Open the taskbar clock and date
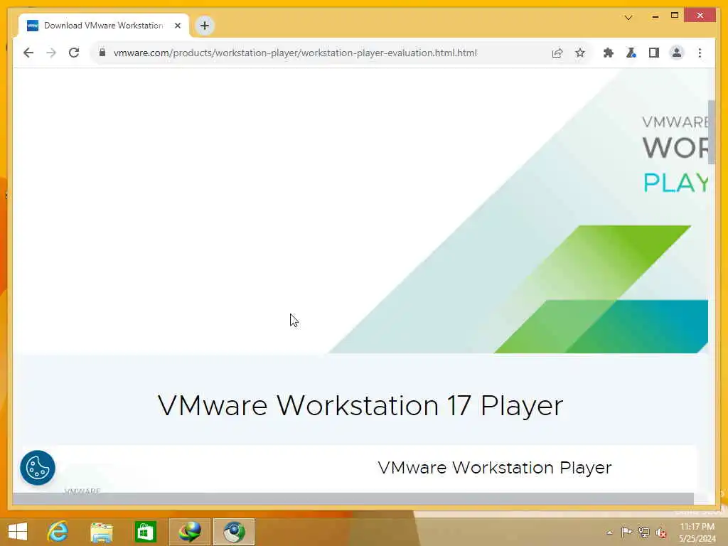This screenshot has height=546, width=728. [x=697, y=532]
